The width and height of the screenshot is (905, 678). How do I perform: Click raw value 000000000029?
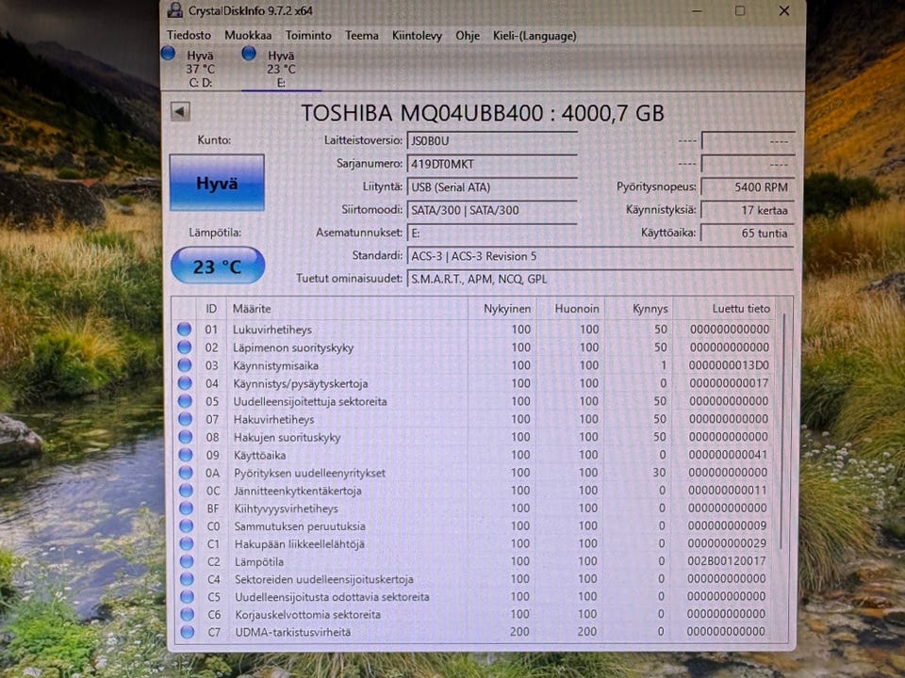click(x=727, y=543)
